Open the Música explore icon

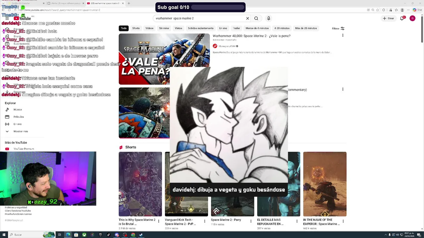point(7,109)
